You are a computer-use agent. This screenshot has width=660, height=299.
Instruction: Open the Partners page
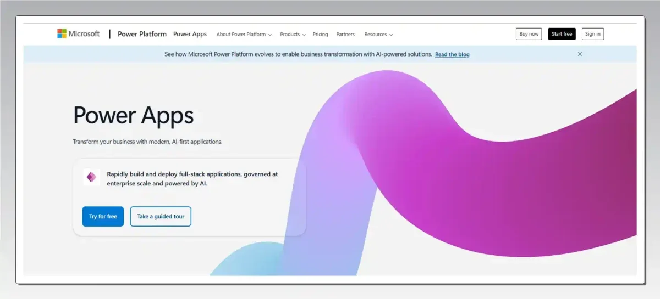coord(345,34)
